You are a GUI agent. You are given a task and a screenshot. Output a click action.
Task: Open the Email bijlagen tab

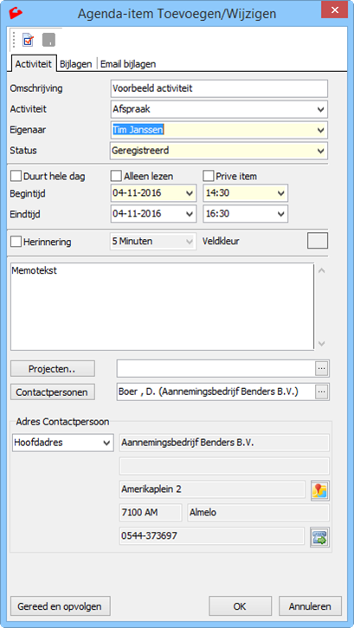click(128, 64)
